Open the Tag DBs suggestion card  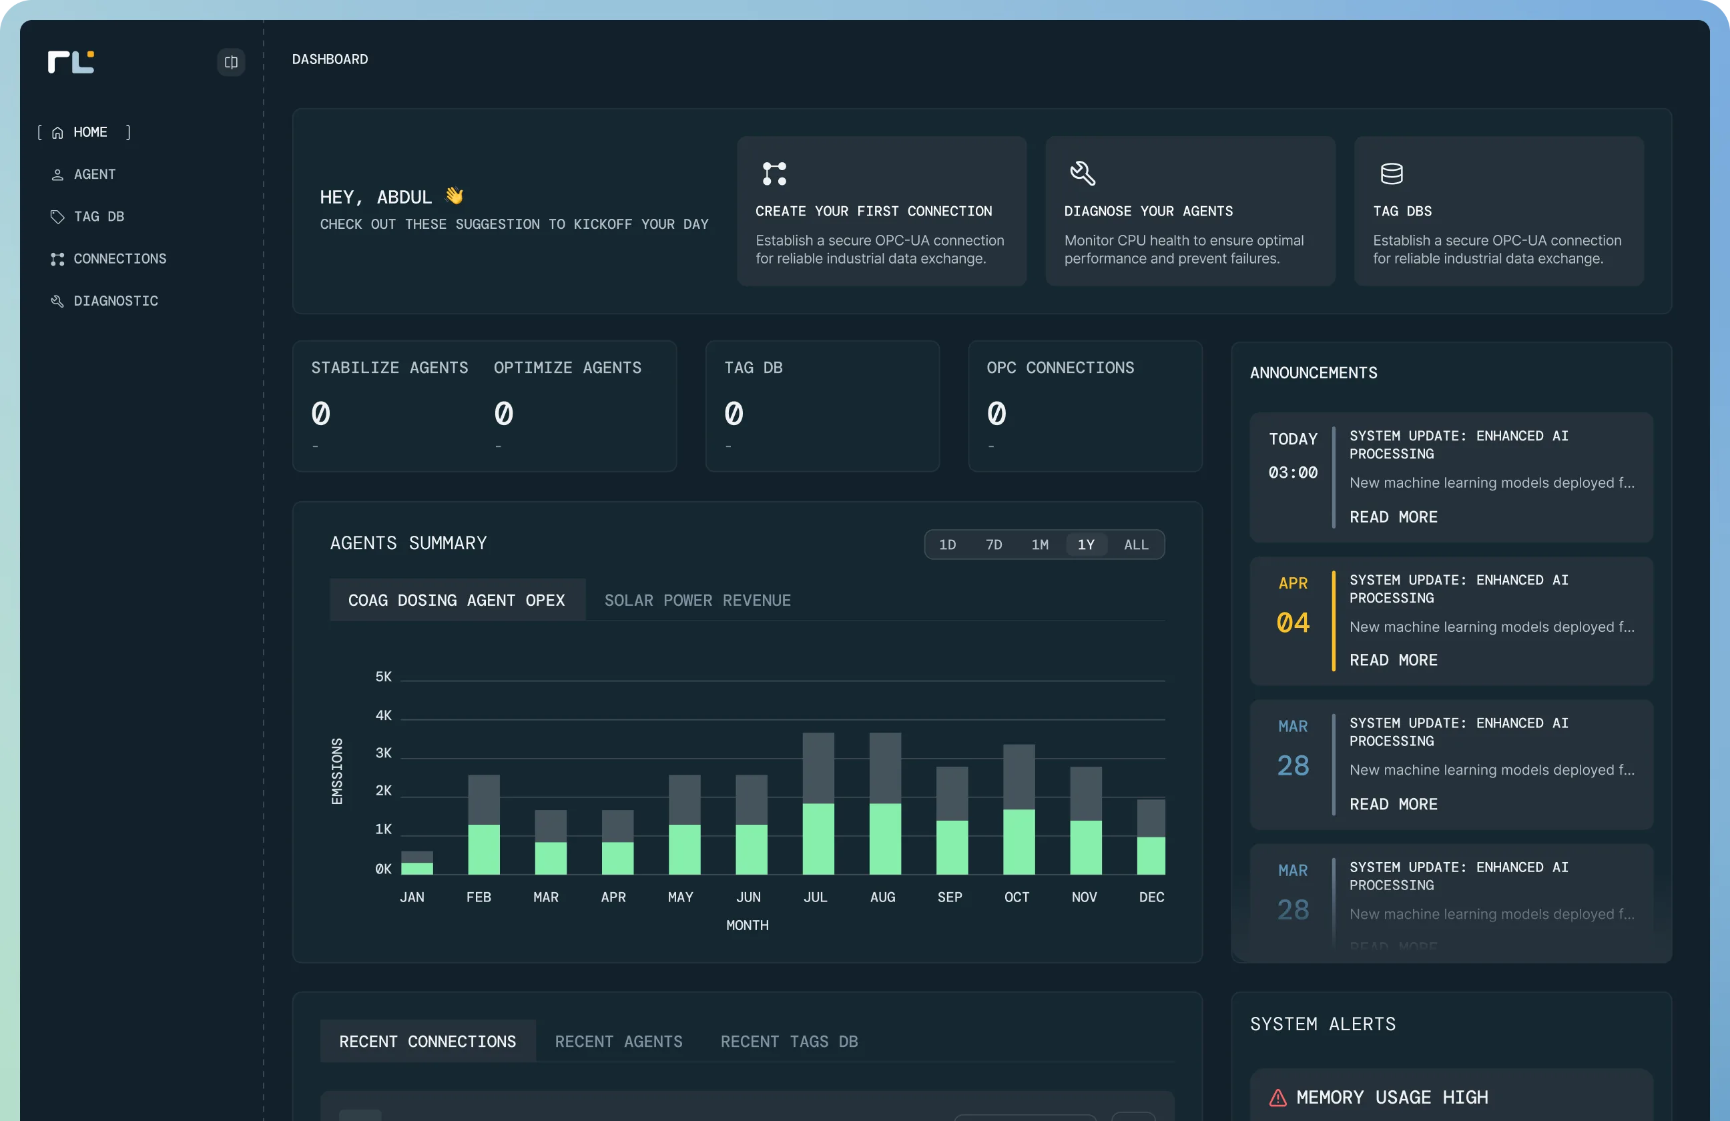pos(1499,212)
